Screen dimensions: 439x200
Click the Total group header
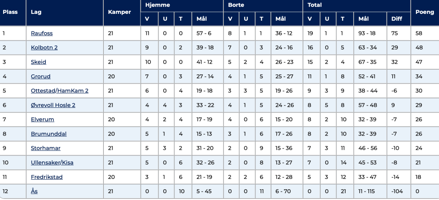[x=314, y=5]
